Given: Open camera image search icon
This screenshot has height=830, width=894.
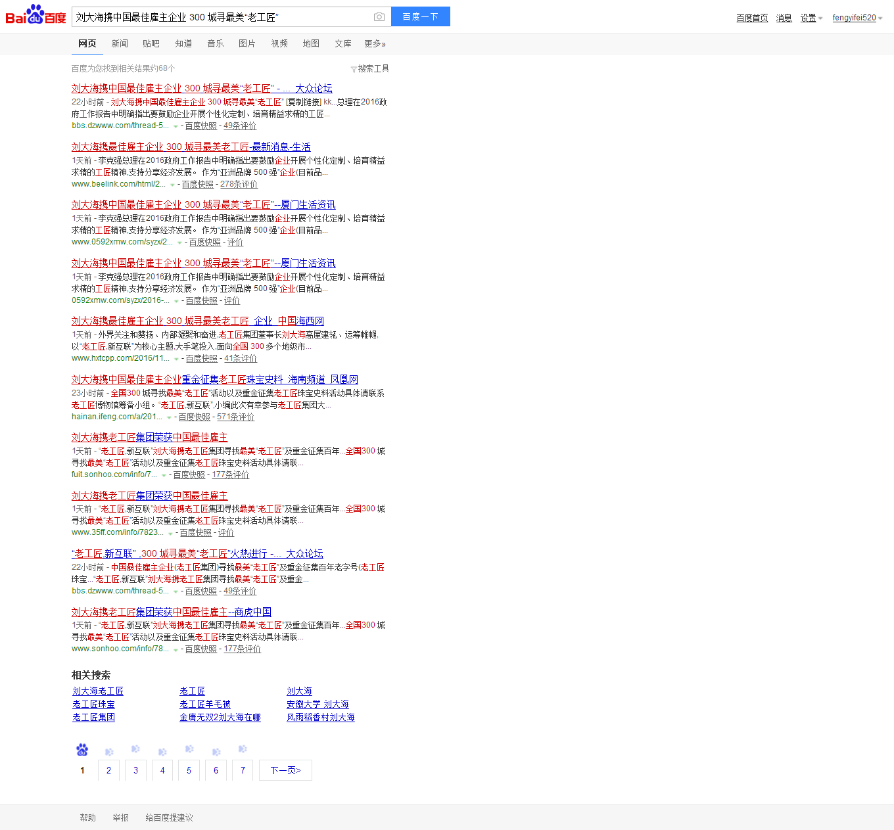Looking at the screenshot, I should pos(379,16).
